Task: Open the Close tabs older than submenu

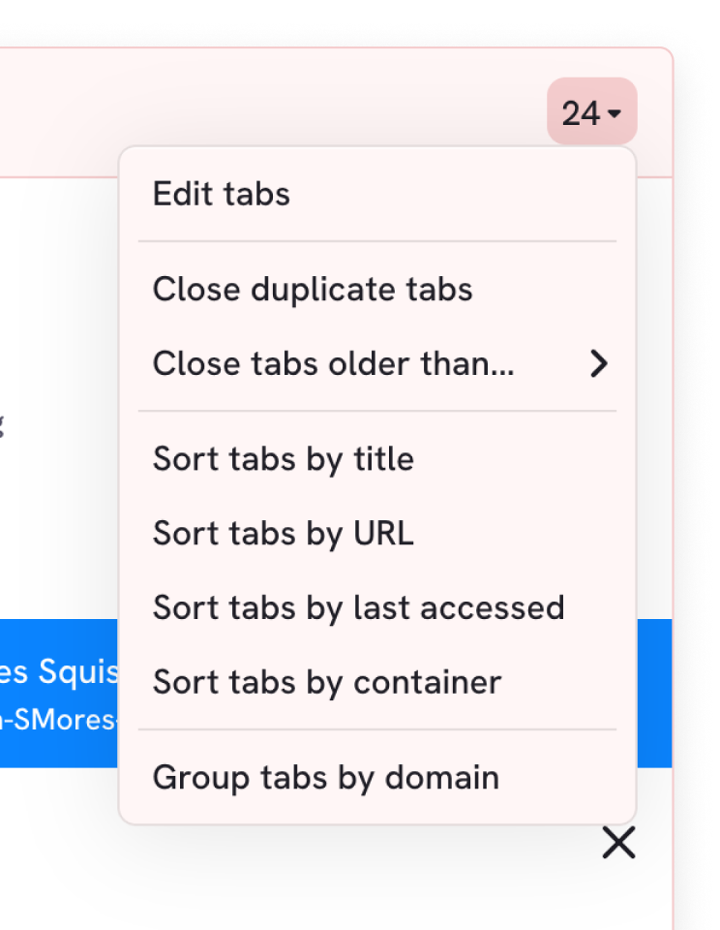Action: (334, 363)
